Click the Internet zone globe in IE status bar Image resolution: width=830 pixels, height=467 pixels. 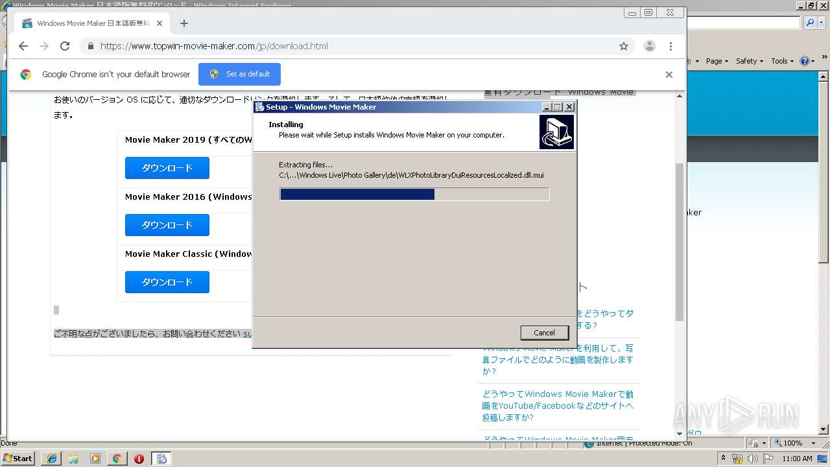[x=589, y=444]
